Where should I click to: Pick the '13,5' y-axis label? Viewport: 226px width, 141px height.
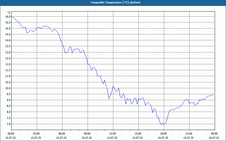8,46
